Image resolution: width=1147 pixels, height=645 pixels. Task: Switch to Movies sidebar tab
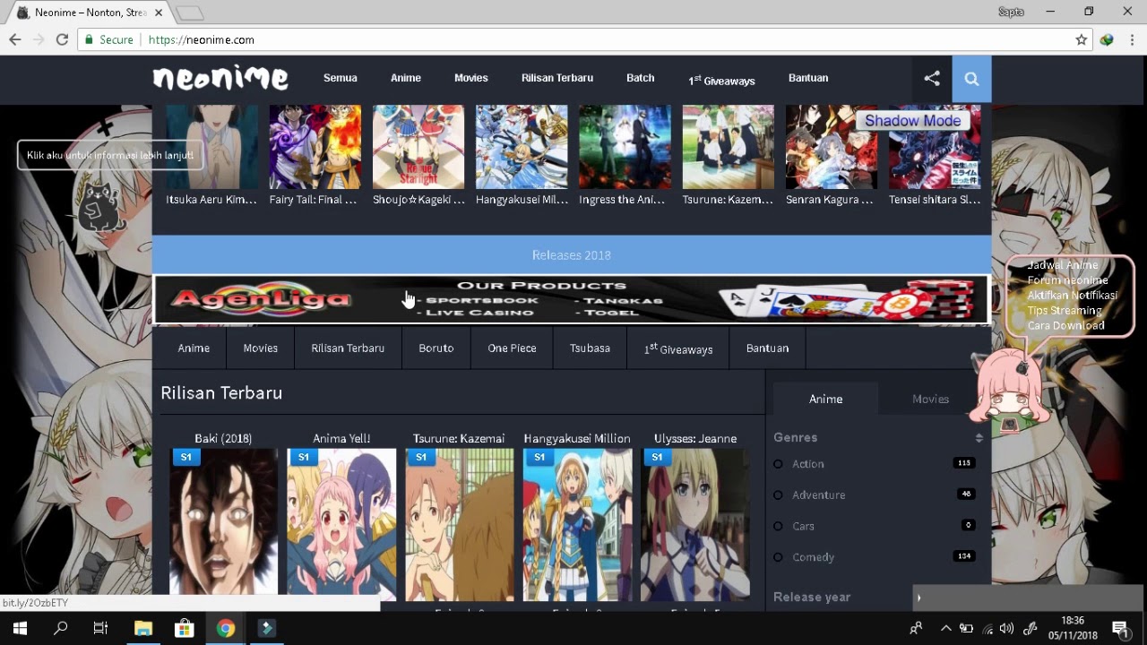[x=930, y=399]
